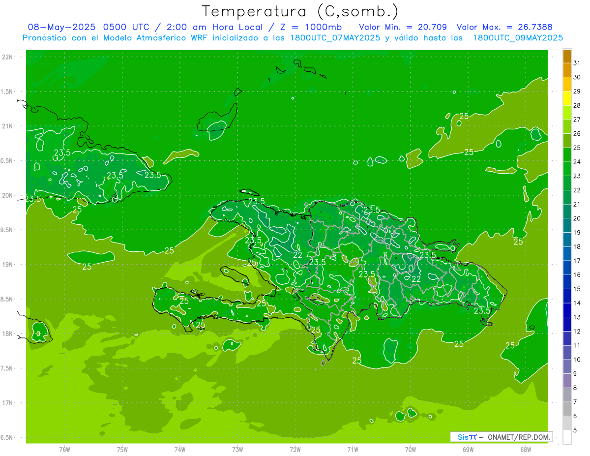Click the blue 'Sis' logo text
590x456 pixels.
pyautogui.click(x=463, y=437)
